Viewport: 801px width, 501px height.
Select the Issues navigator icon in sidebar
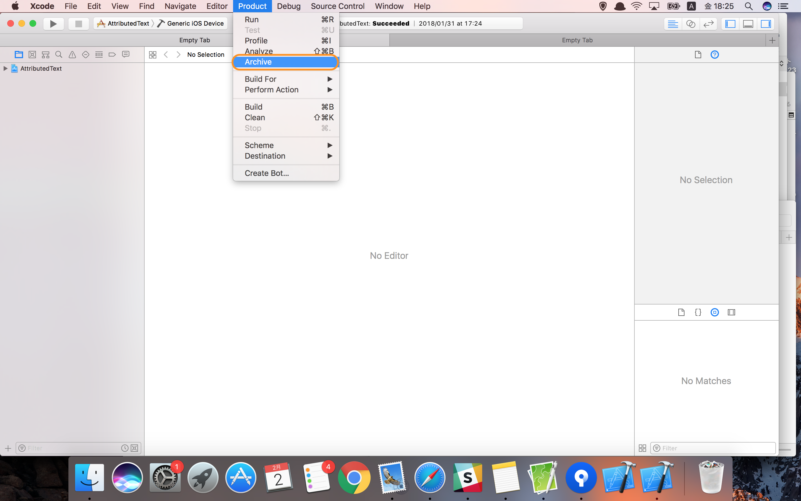pyautogui.click(x=71, y=54)
